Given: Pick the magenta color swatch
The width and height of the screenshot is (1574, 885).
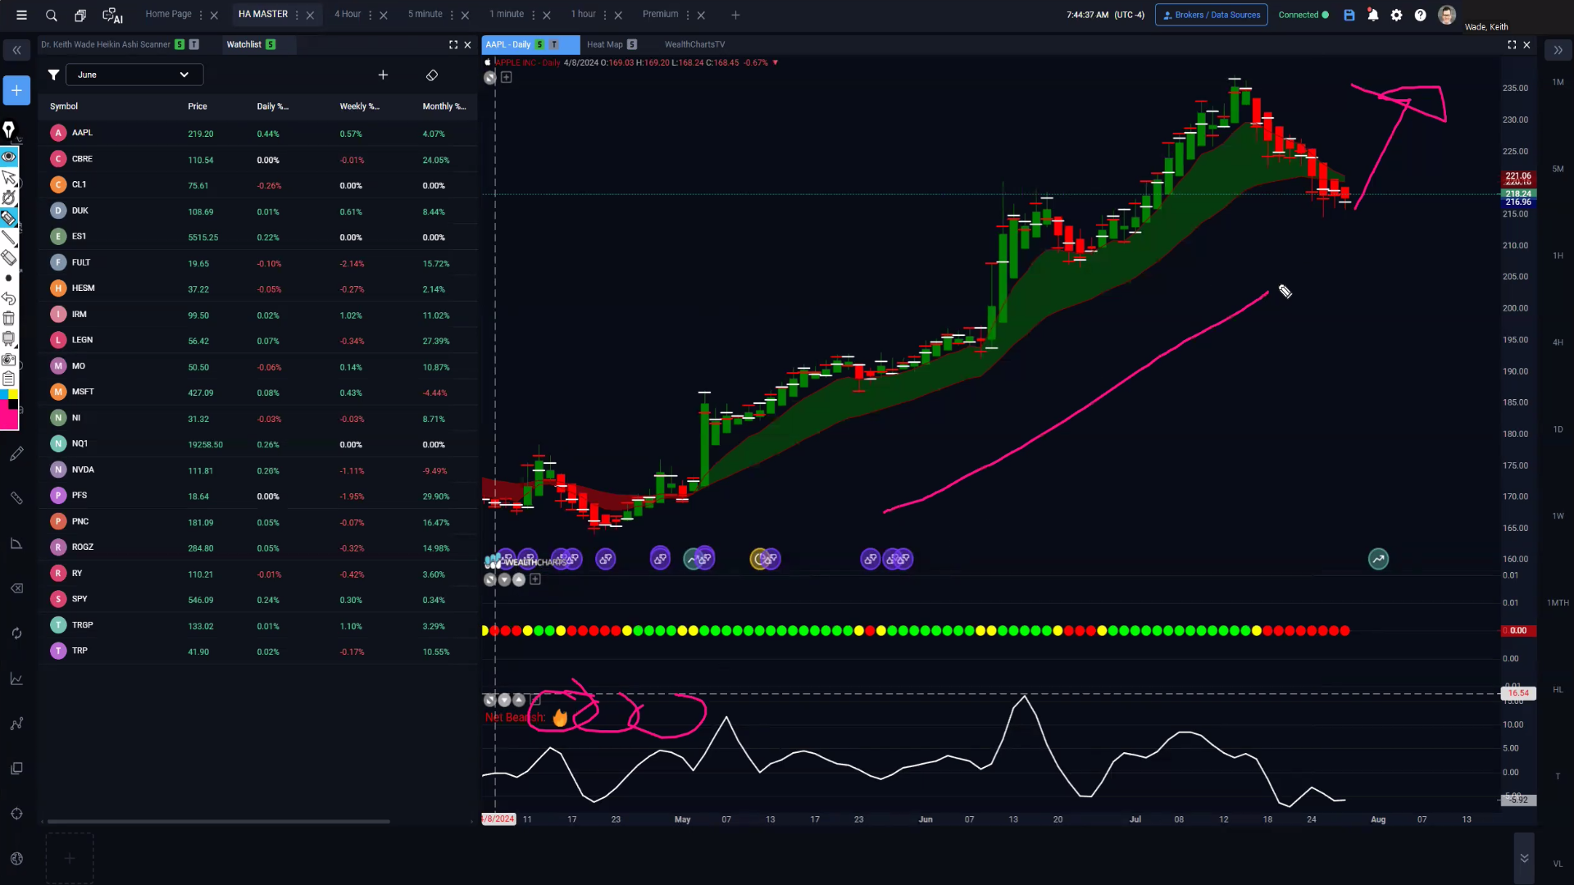Looking at the screenshot, I should [9, 420].
